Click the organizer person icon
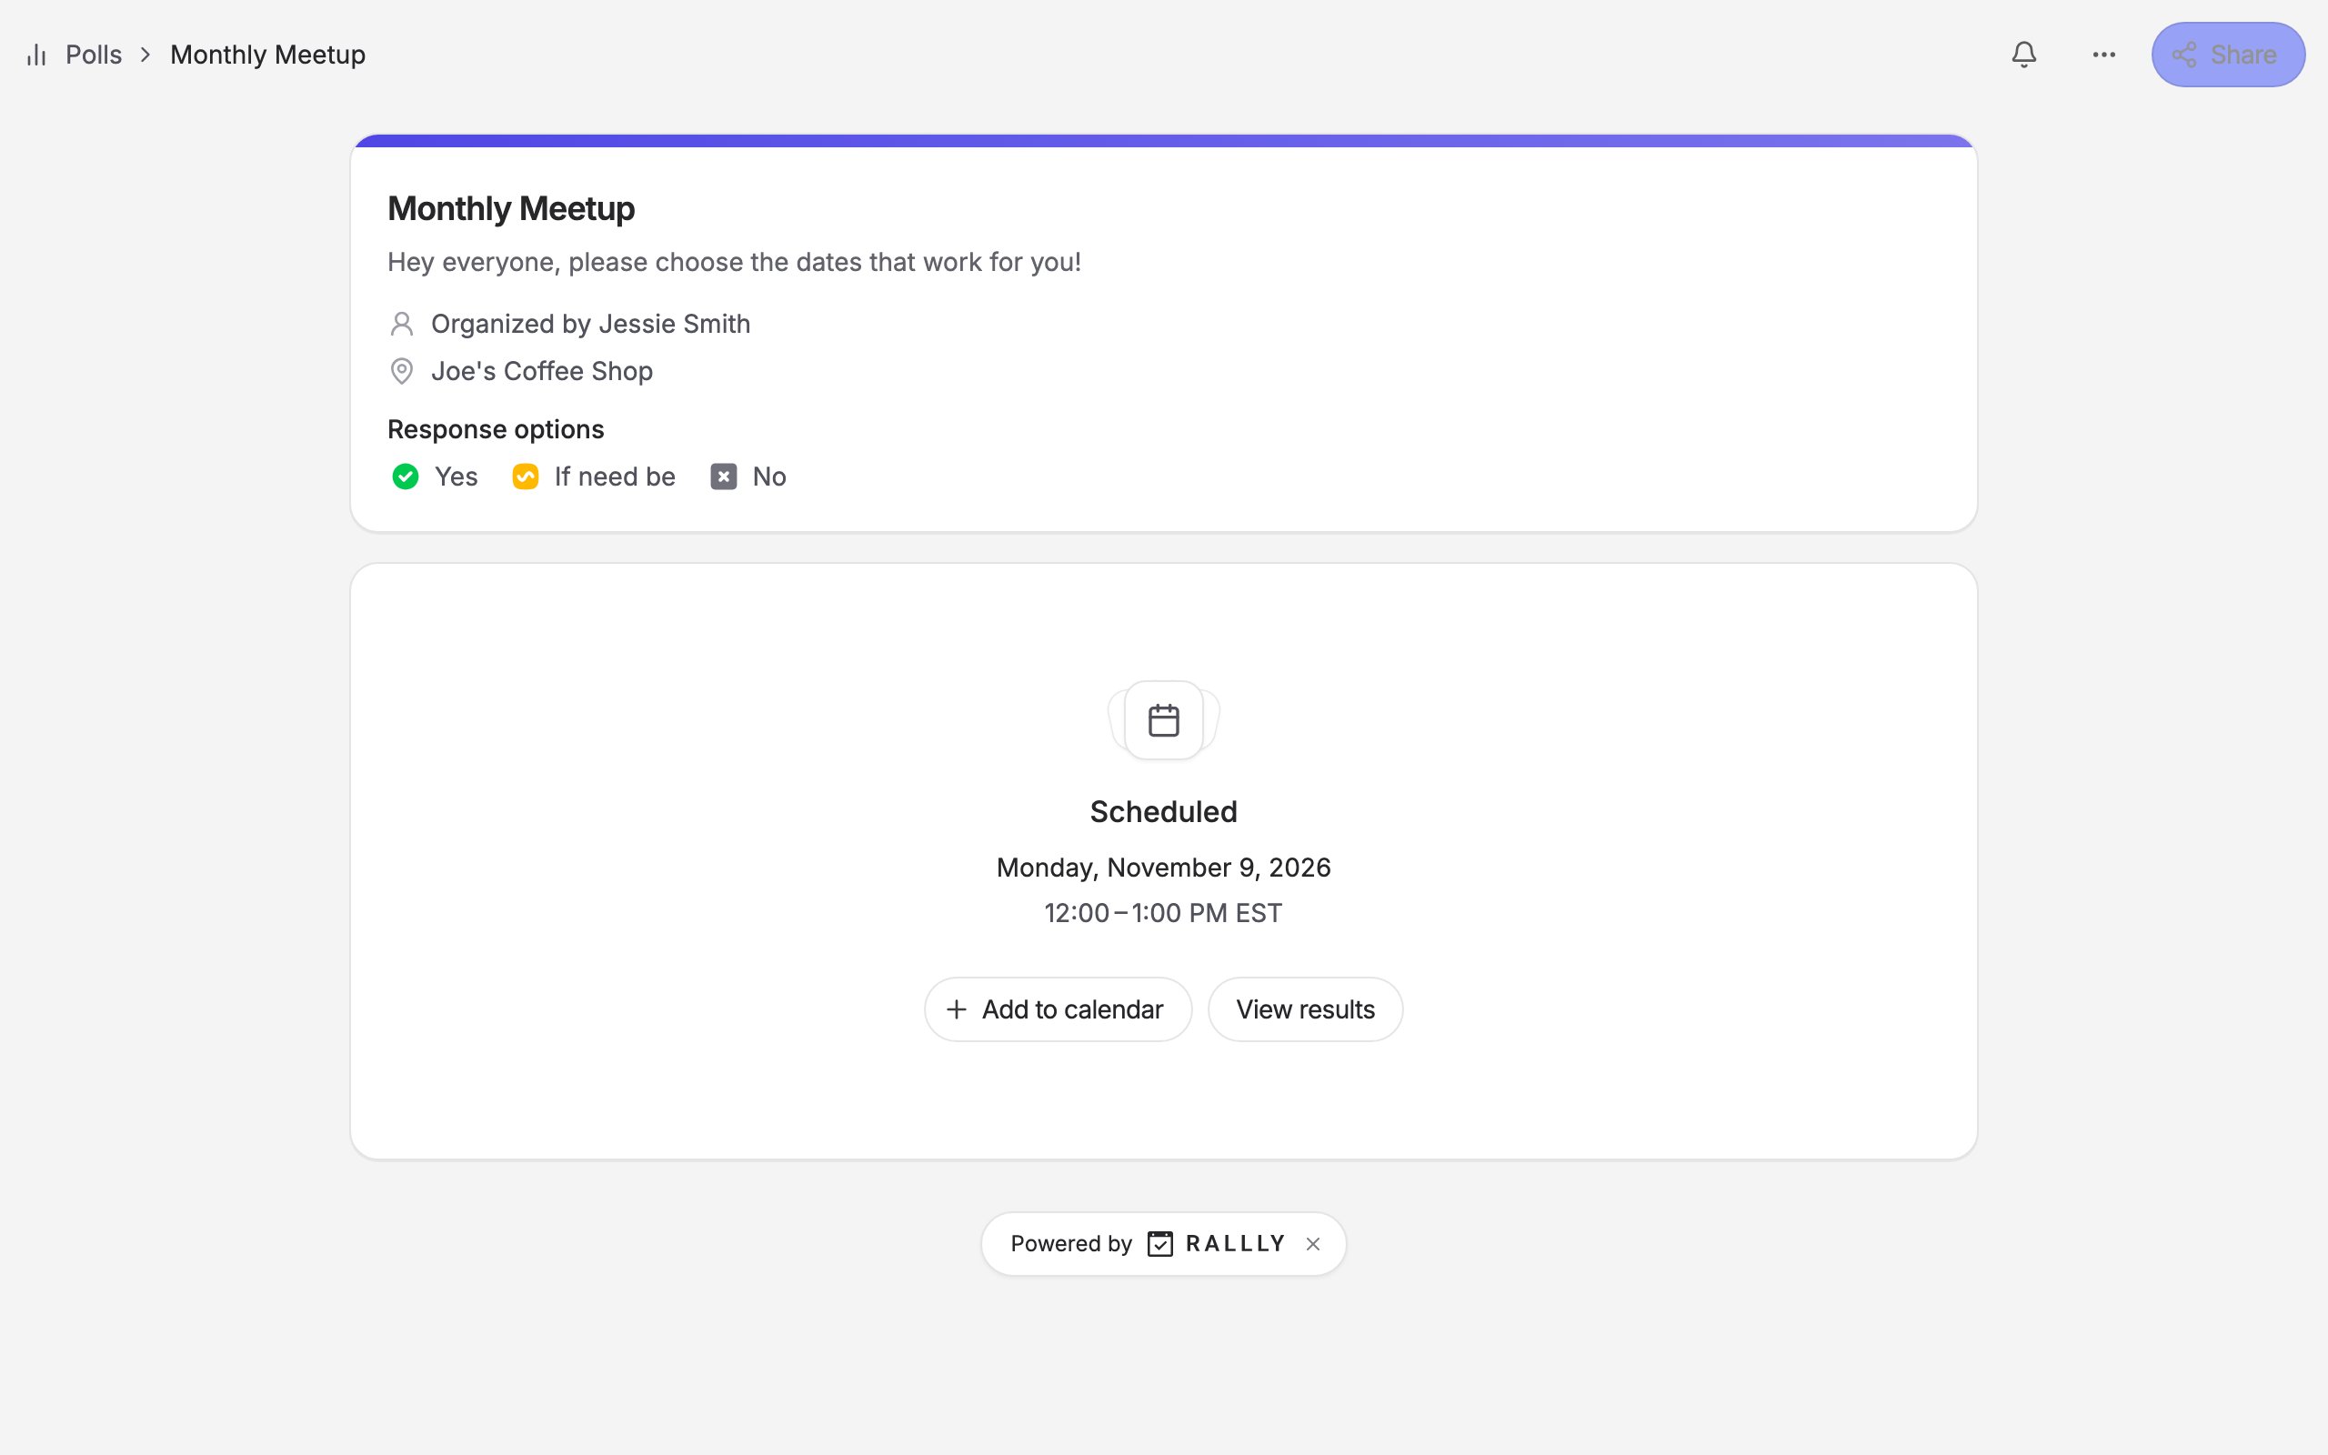This screenshot has width=2328, height=1455. pyautogui.click(x=402, y=325)
